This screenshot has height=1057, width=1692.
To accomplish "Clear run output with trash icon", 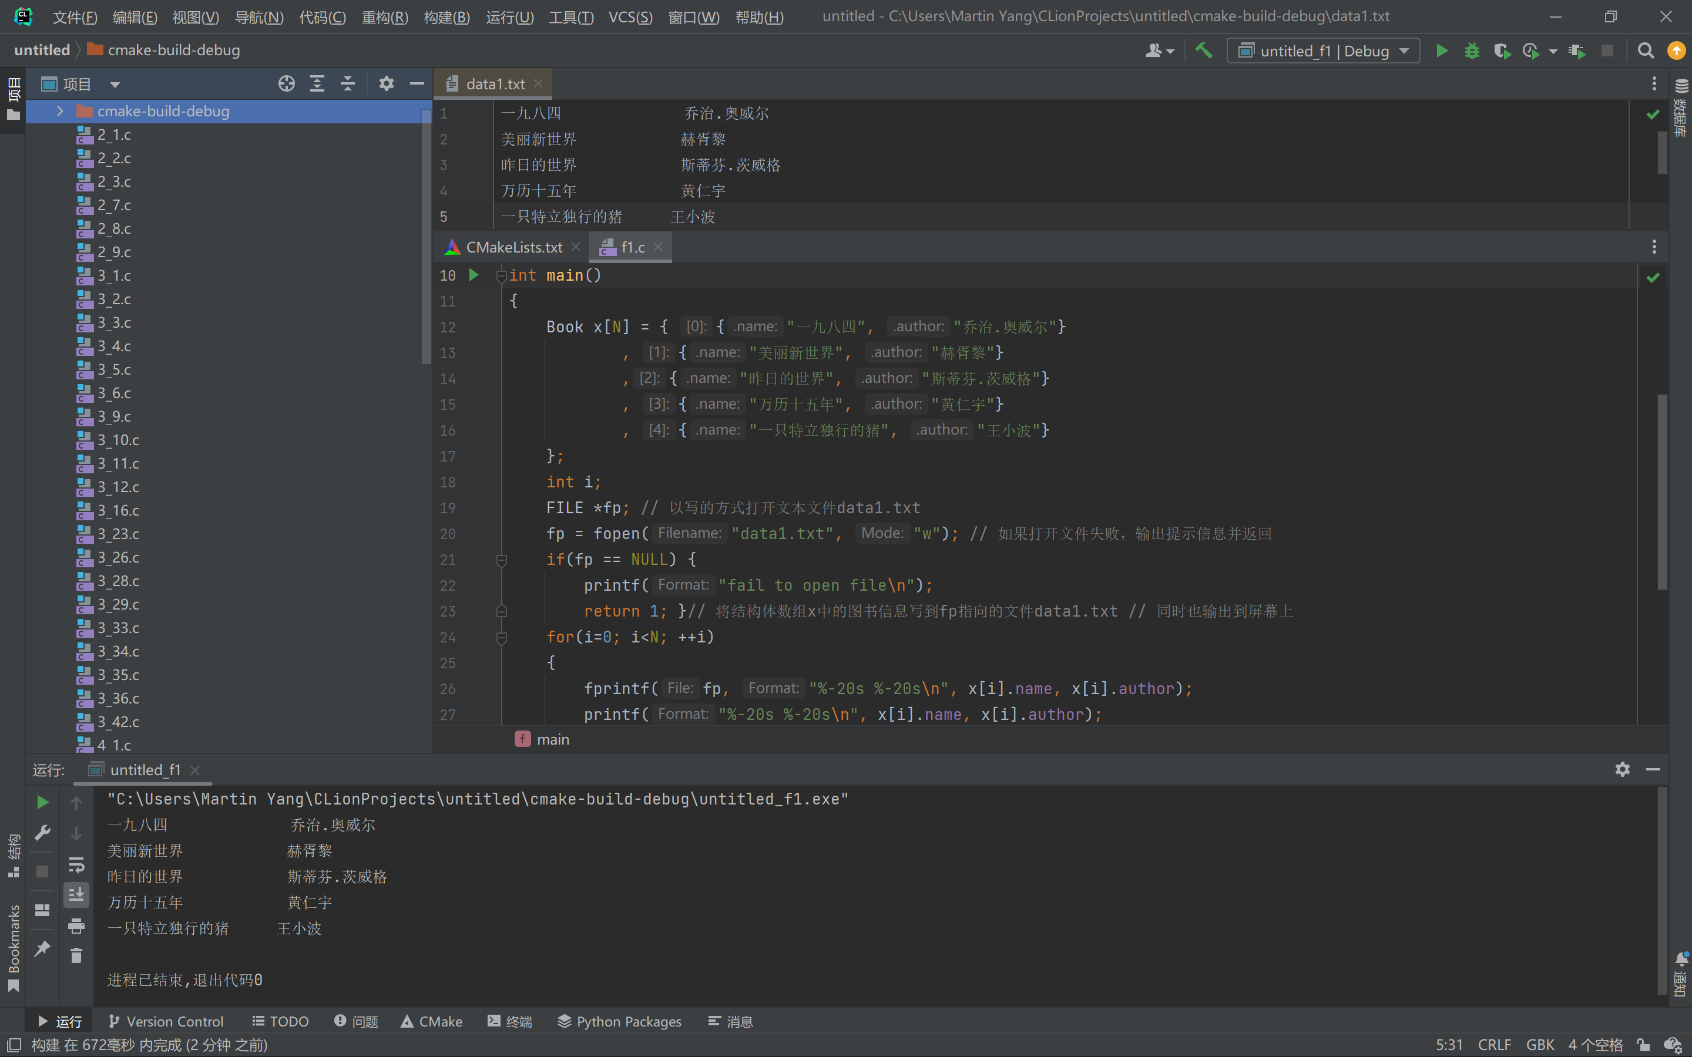I will click(x=76, y=955).
